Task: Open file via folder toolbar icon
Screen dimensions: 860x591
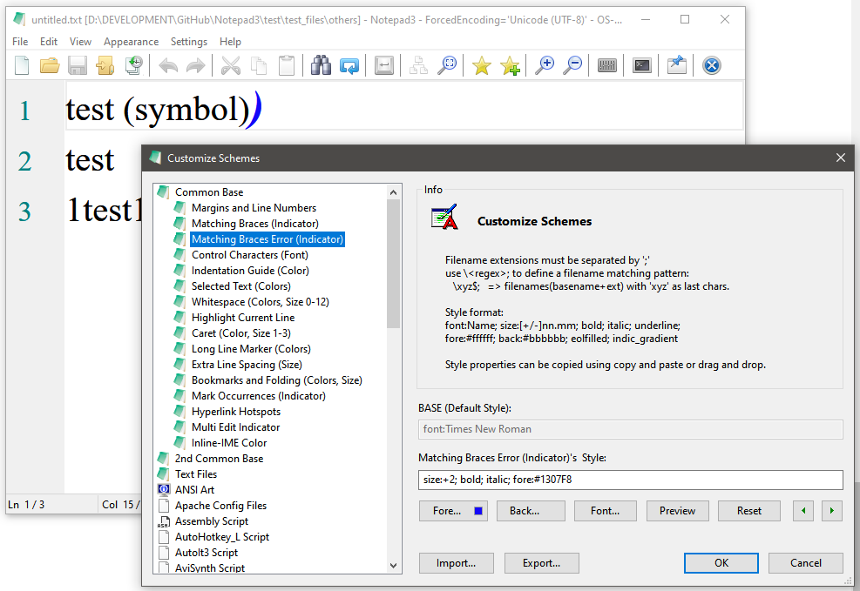Action: point(50,66)
